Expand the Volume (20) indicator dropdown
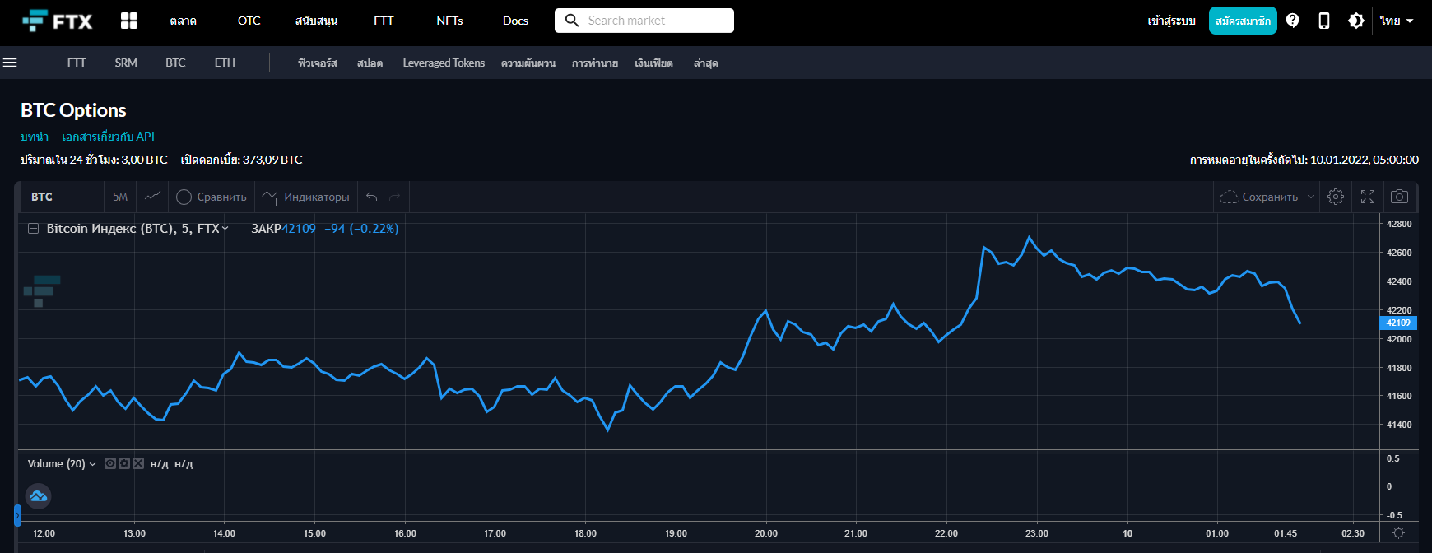 [x=92, y=464]
